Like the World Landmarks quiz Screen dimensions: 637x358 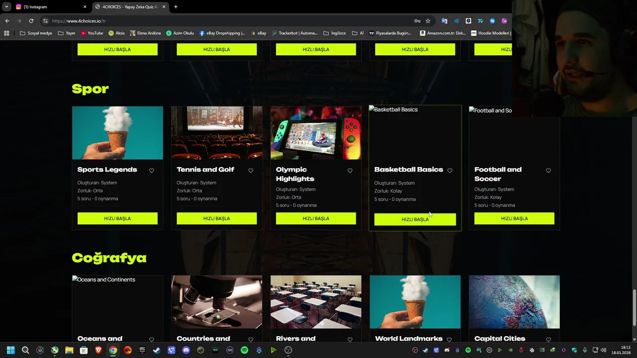click(x=449, y=340)
